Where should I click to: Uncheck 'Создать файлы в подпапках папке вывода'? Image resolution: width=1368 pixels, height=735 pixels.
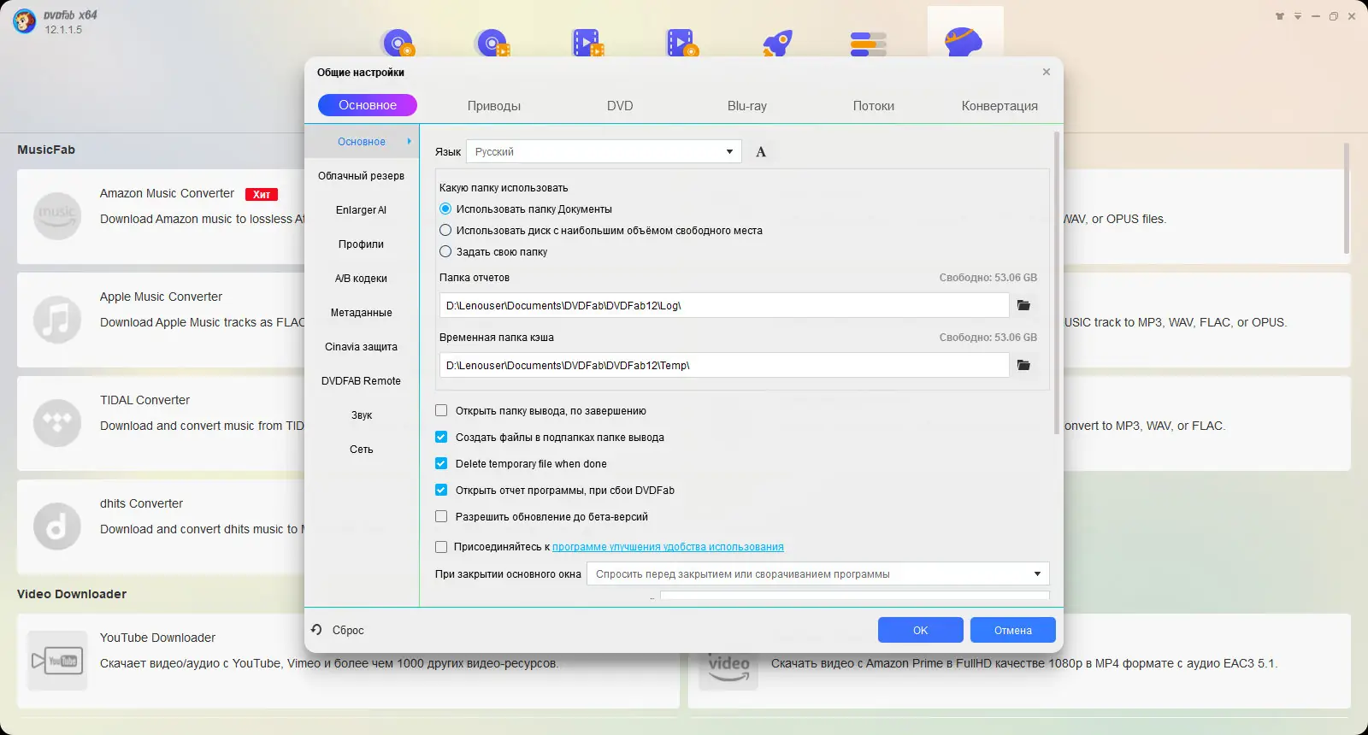coord(441,437)
